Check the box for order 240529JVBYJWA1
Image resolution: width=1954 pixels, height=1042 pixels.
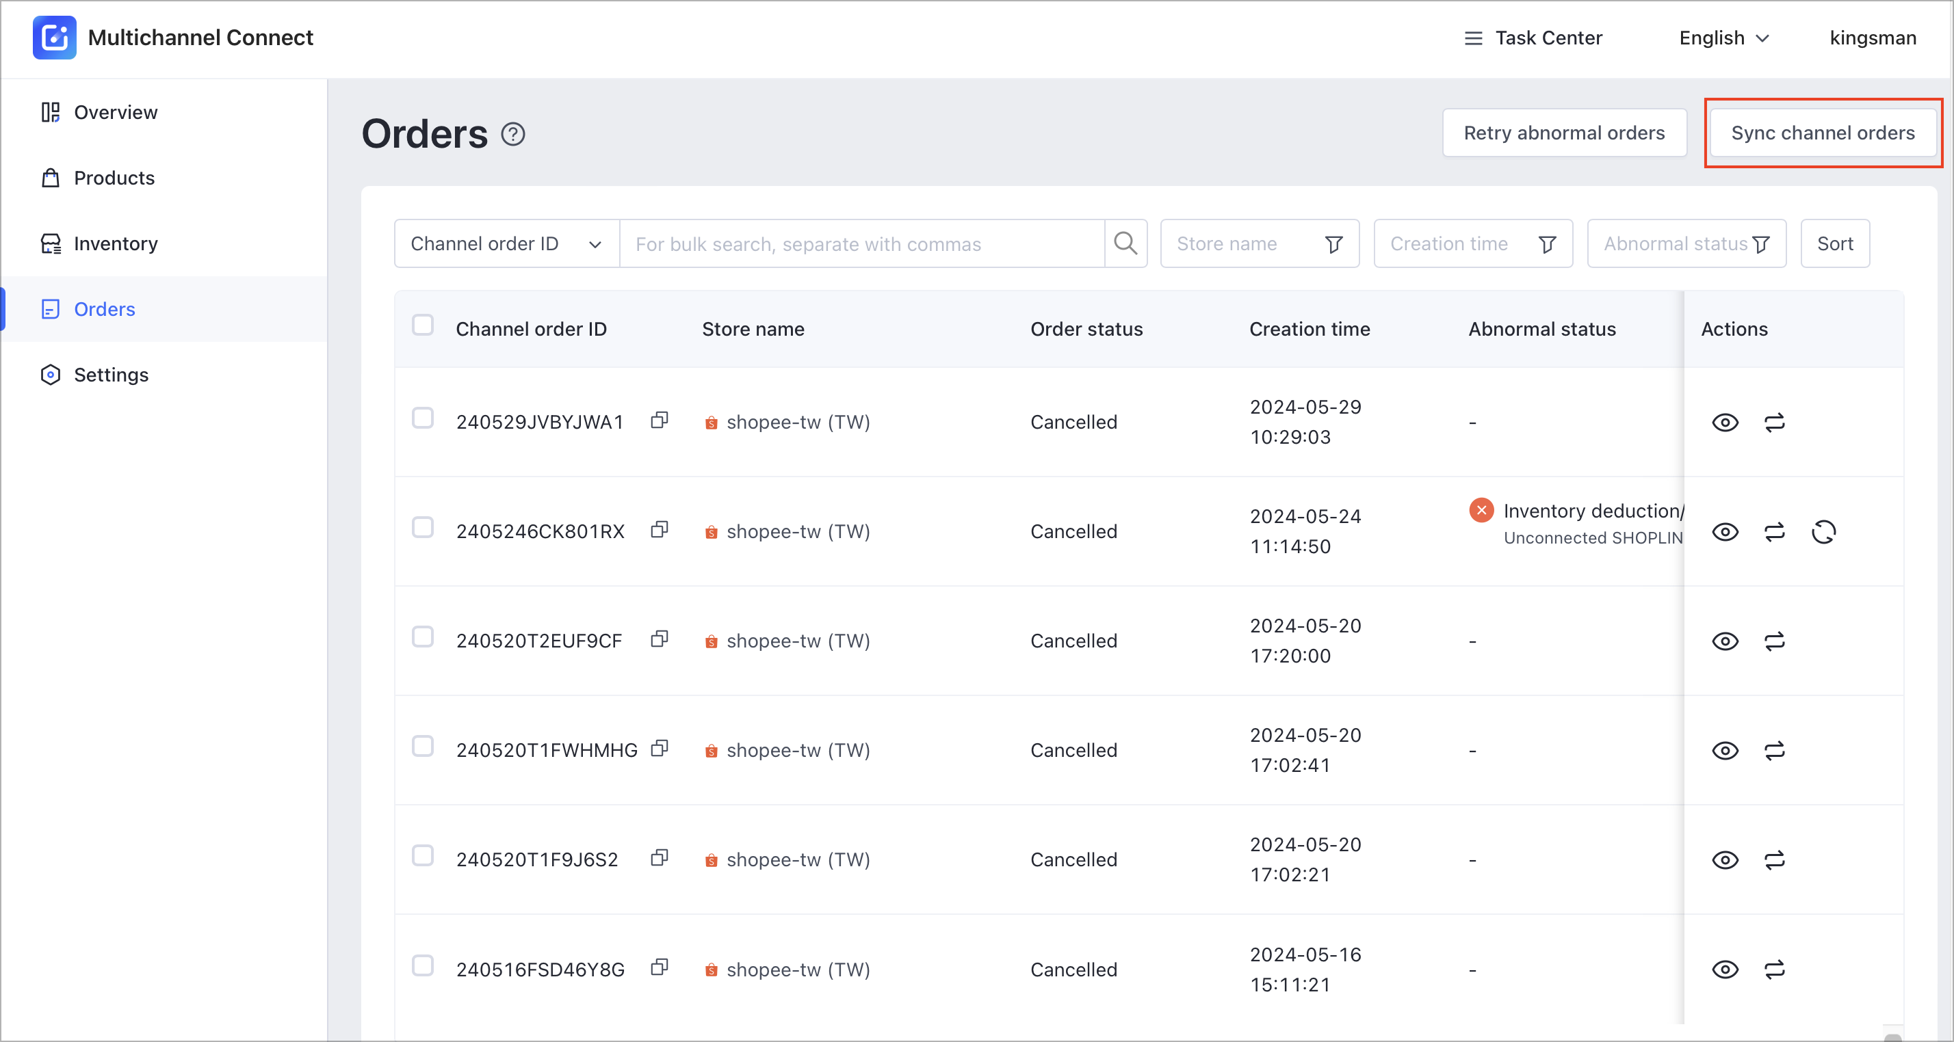(423, 418)
